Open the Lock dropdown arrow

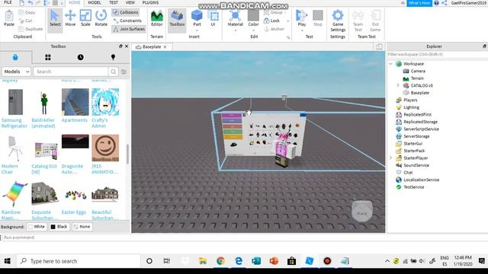pos(288,21)
